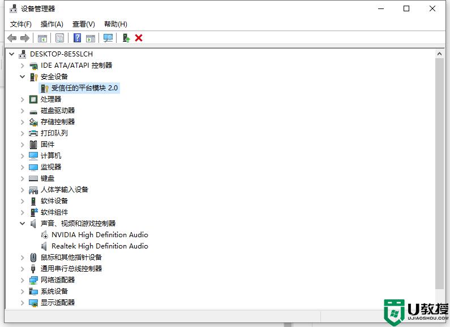The width and height of the screenshot is (450, 327).
Task: Collapse the 安全设备 node
Action: click(x=23, y=76)
